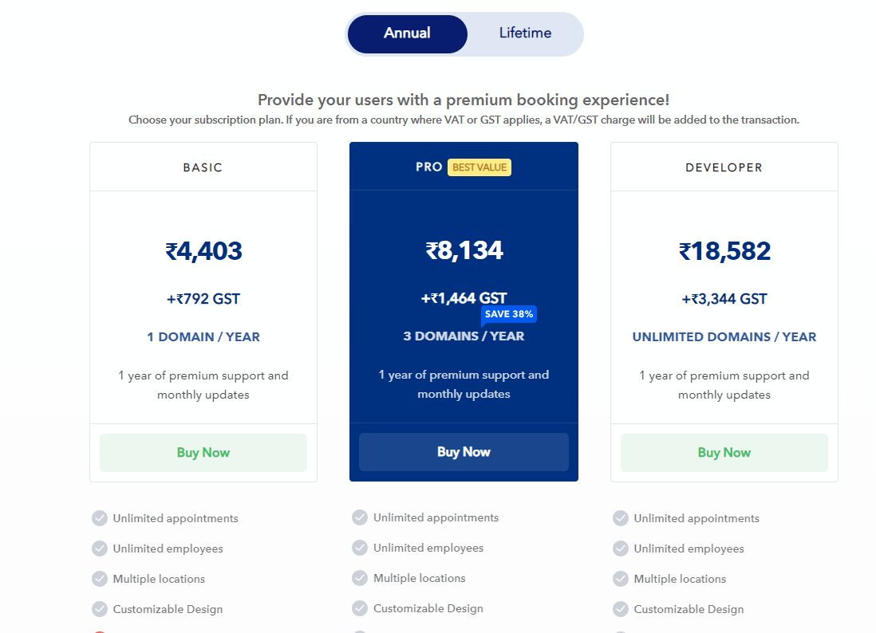This screenshot has width=876, height=633.
Task: Click the Best Value badge
Action: (479, 167)
